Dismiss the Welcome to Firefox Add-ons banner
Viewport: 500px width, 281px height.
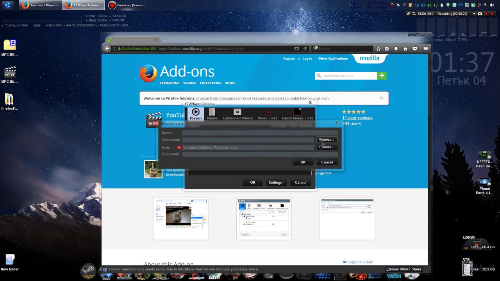382,98
